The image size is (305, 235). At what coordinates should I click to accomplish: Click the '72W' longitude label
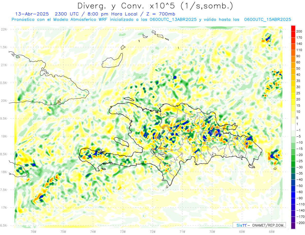[152, 231]
